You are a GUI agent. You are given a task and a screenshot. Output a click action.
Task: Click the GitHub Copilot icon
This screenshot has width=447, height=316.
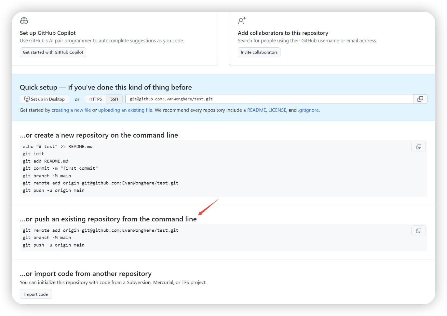coord(24,21)
